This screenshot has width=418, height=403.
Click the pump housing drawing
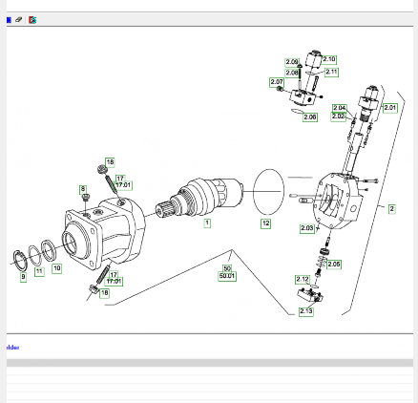click(105, 234)
